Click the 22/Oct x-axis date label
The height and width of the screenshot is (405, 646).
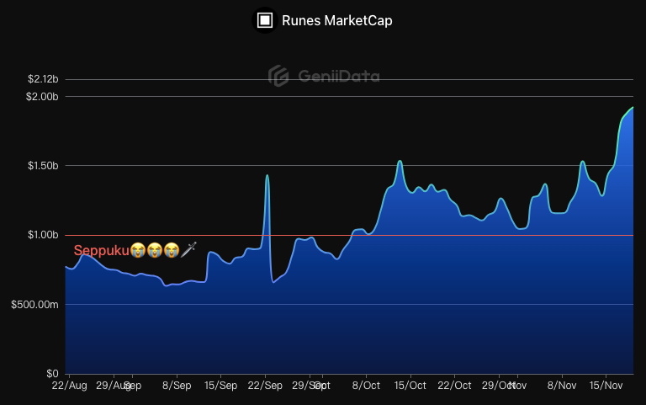point(454,386)
